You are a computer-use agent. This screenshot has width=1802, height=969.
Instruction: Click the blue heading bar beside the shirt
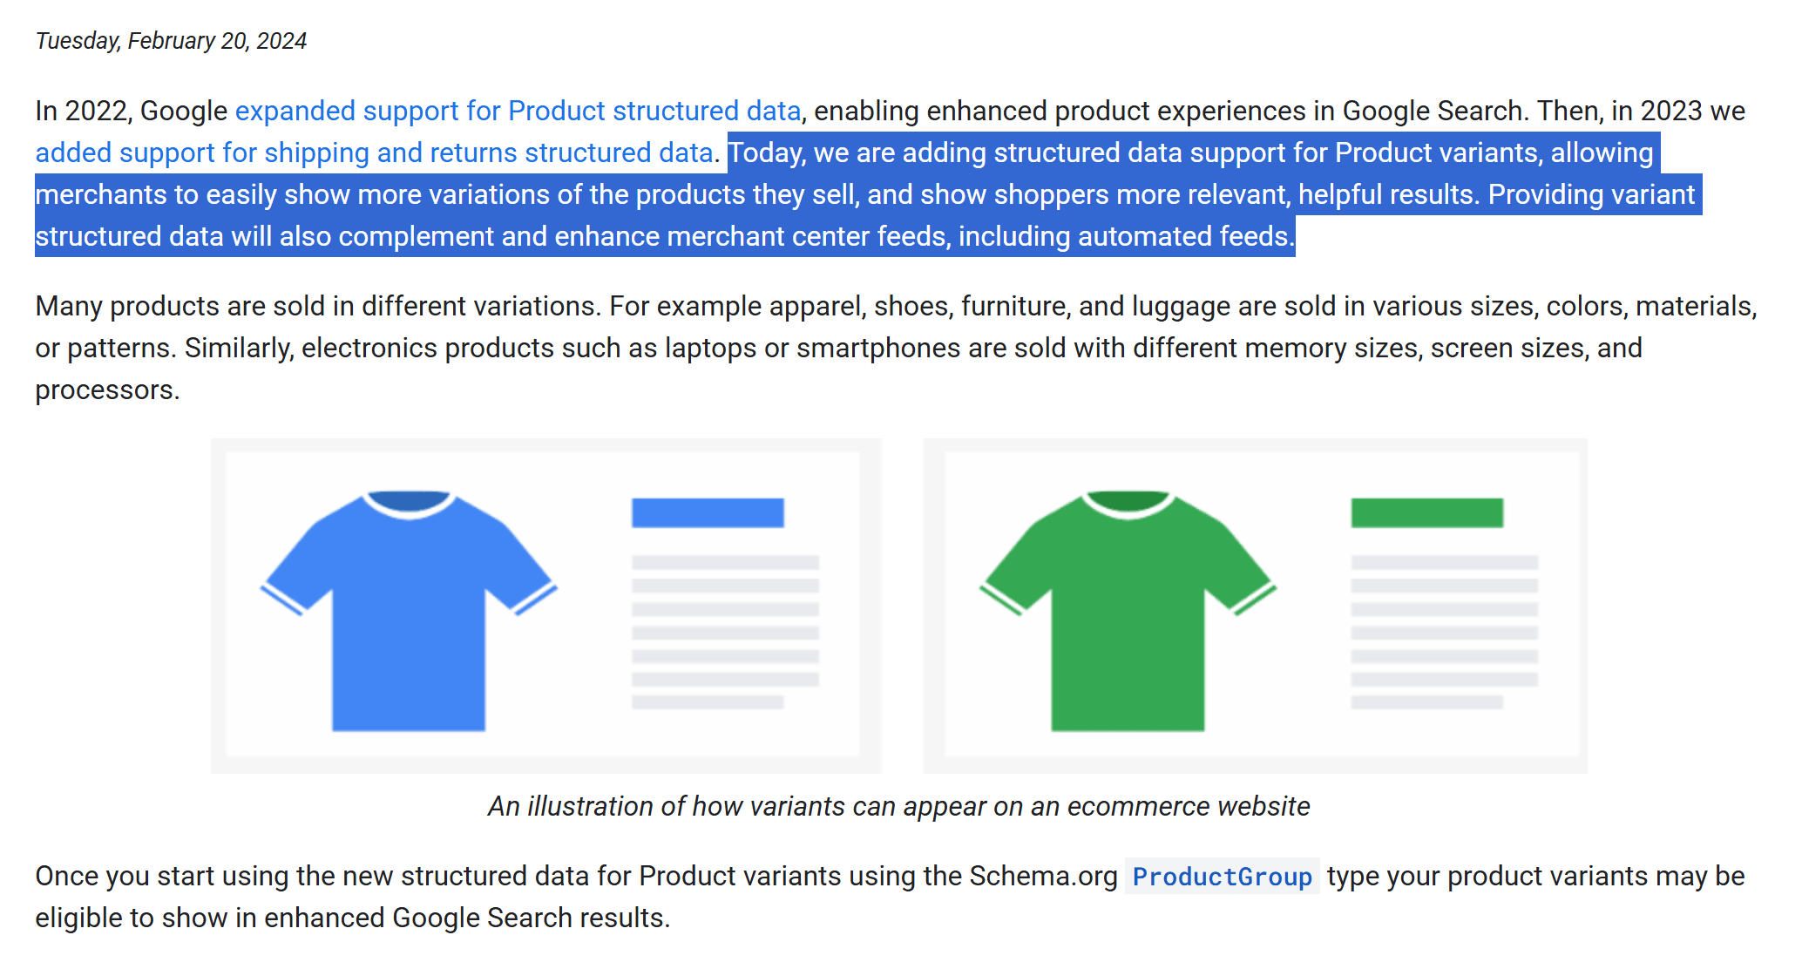[x=708, y=512]
